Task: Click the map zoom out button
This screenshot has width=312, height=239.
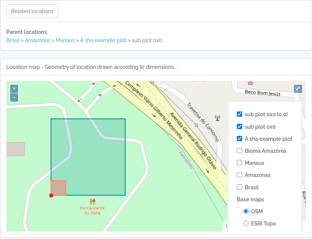Action: pos(14,97)
